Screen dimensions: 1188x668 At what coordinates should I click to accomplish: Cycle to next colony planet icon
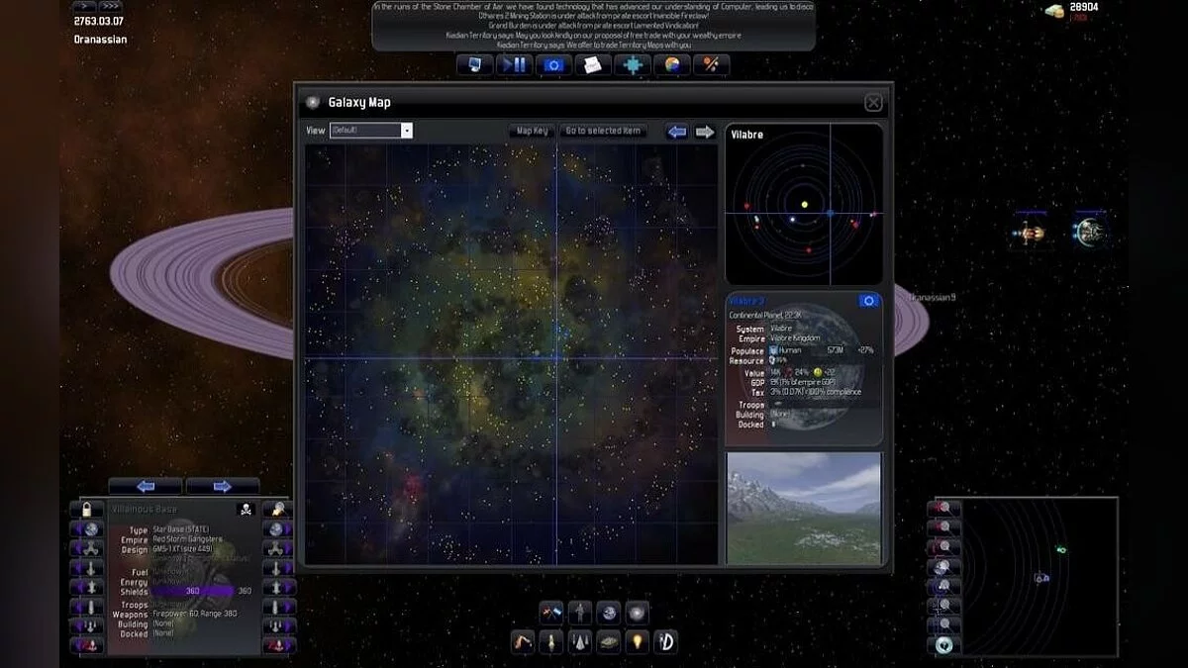pyautogui.click(x=278, y=529)
